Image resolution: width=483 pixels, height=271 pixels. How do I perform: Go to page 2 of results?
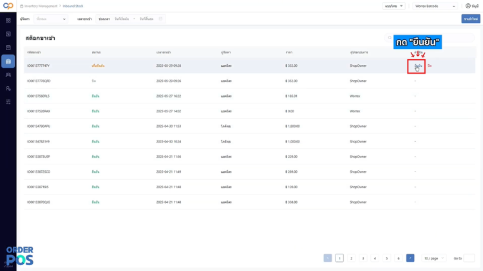(x=351, y=258)
